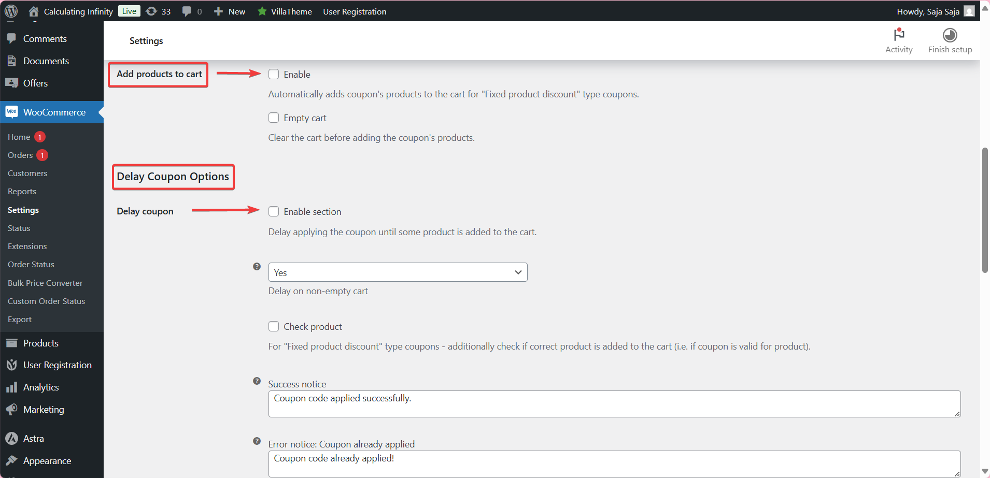The width and height of the screenshot is (990, 478).
Task: Click the plus New icon in admin bar
Action: tap(218, 11)
